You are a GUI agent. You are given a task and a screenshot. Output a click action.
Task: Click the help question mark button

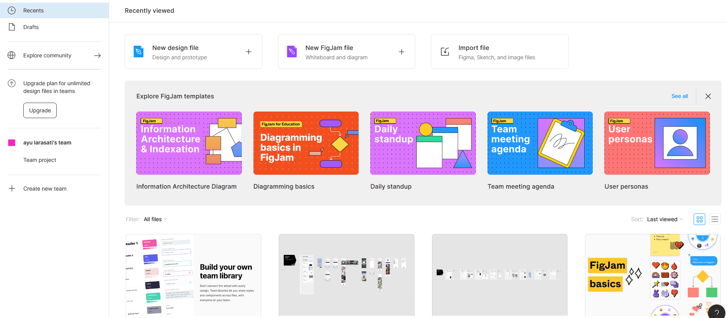[x=717, y=312]
